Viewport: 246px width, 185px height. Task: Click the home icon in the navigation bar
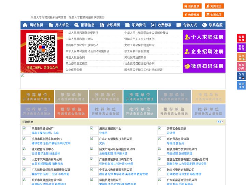pyautogui.click(x=25, y=25)
